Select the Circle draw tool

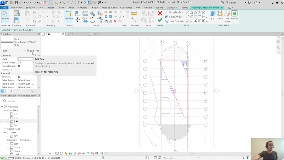(x=204, y=13)
